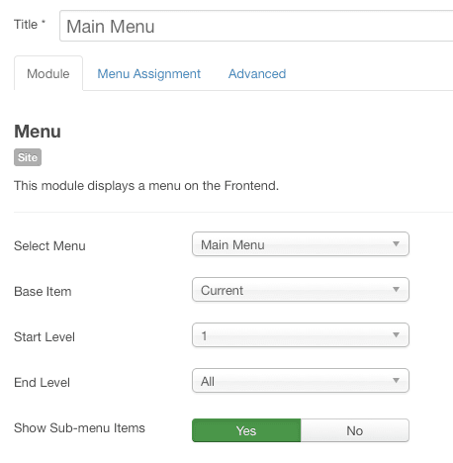Switch to the Menu Assignment tab

pos(148,74)
